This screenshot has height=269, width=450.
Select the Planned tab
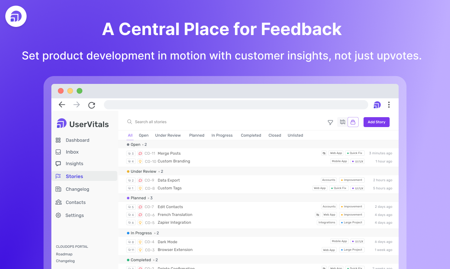click(197, 135)
